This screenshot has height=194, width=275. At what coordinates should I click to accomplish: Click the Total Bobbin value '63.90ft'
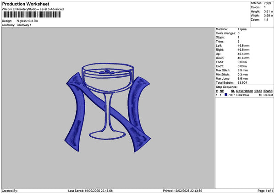tap(242, 83)
